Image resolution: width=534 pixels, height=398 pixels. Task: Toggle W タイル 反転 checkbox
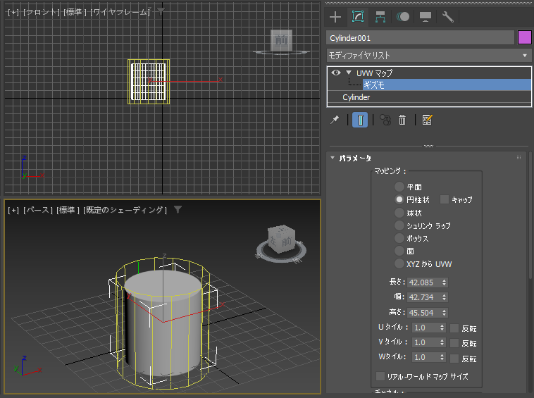454,358
